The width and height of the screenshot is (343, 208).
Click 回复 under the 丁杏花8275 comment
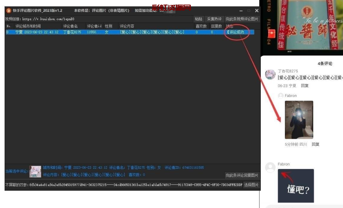[305, 86]
